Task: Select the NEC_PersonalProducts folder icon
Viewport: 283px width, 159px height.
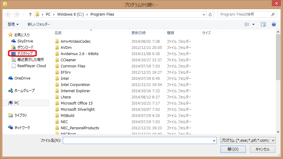Action: [57, 128]
